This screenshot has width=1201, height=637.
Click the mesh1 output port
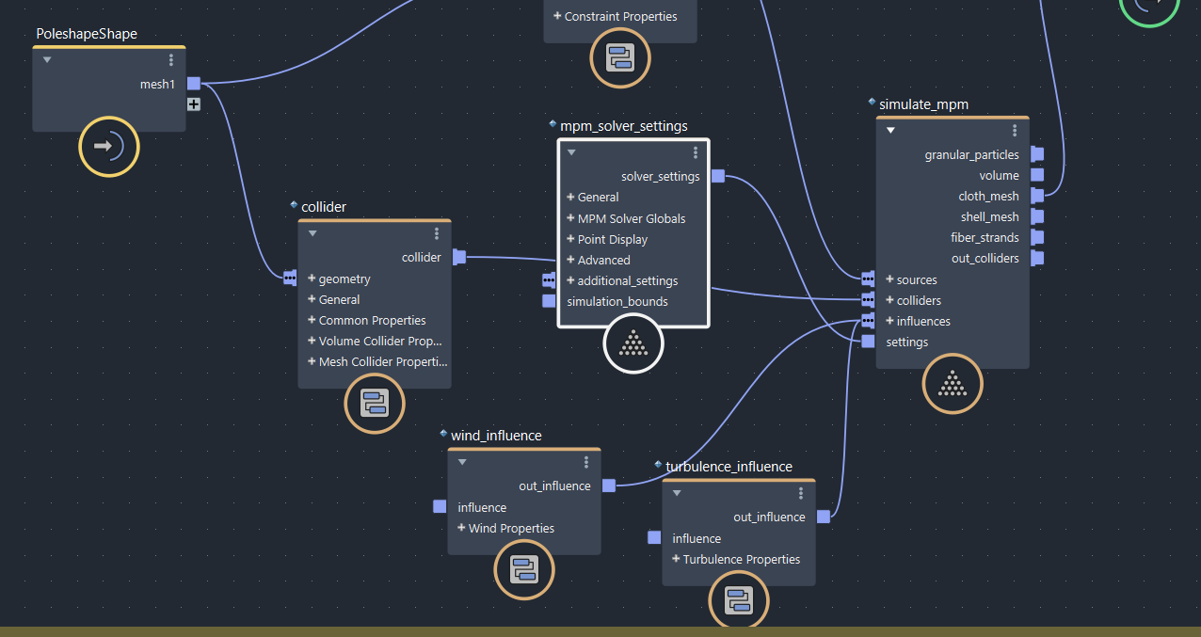click(x=194, y=84)
